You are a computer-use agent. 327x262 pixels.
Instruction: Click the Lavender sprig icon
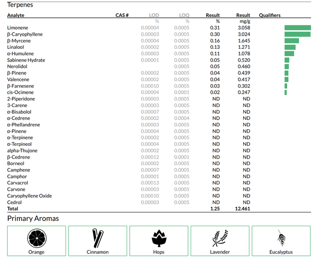tap(220, 238)
